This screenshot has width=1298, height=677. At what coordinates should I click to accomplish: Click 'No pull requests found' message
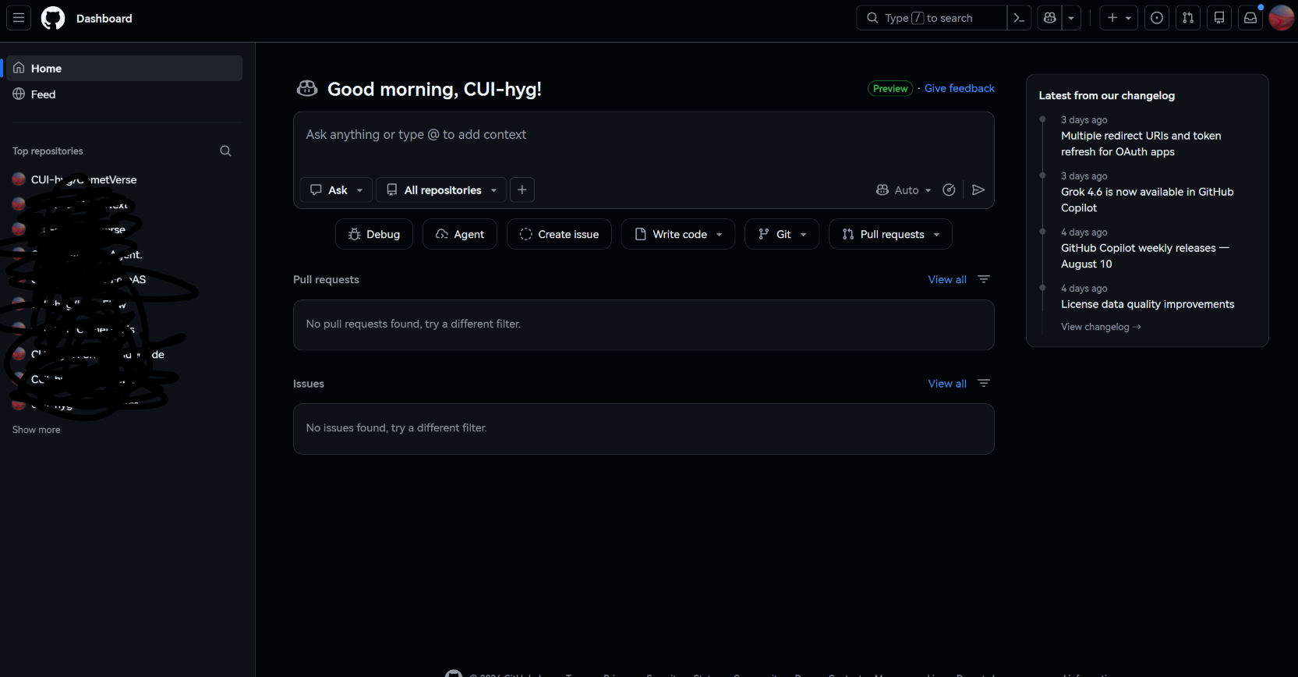tap(413, 324)
